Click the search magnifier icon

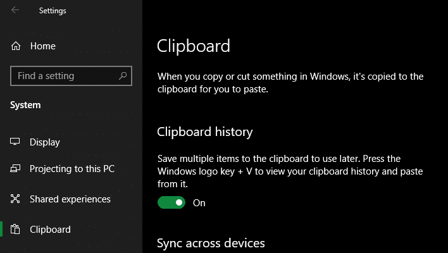(123, 76)
